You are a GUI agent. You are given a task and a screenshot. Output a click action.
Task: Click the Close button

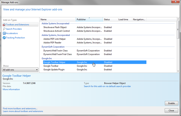coord(171,110)
